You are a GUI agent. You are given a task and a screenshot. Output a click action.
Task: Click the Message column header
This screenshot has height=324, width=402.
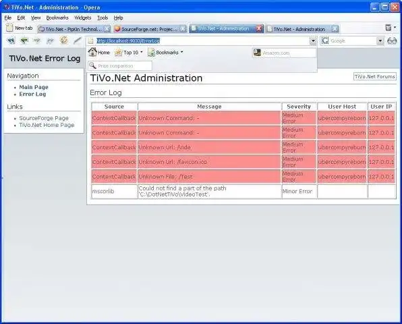pos(209,107)
